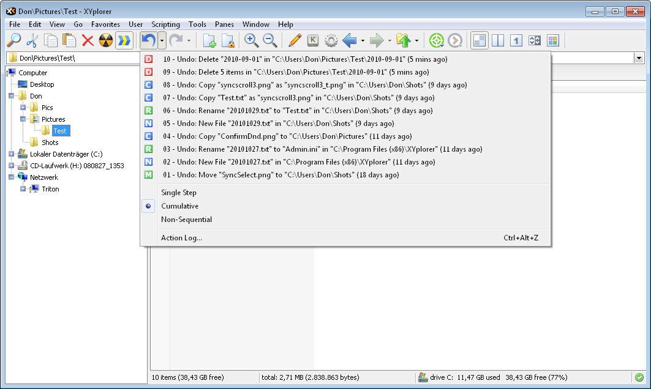
Task: Expand Lokaler Datenträger (C:) node
Action: click(11, 154)
